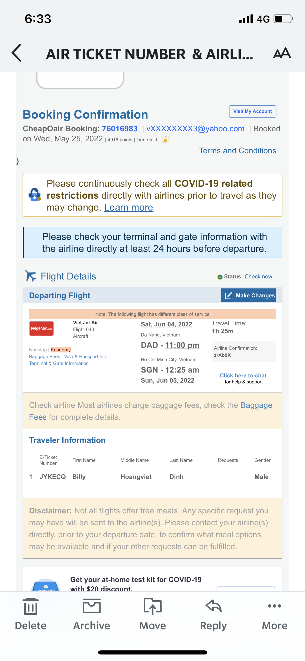Tap the Learn more COVID-19 link
The image size is (305, 661).
(x=129, y=208)
